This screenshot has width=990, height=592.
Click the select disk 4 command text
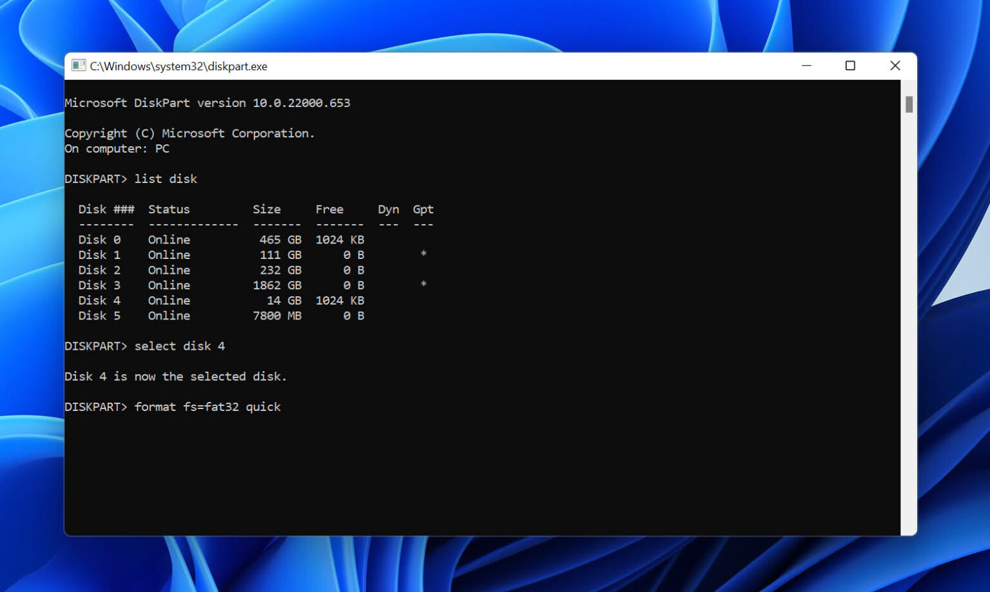[x=179, y=346]
